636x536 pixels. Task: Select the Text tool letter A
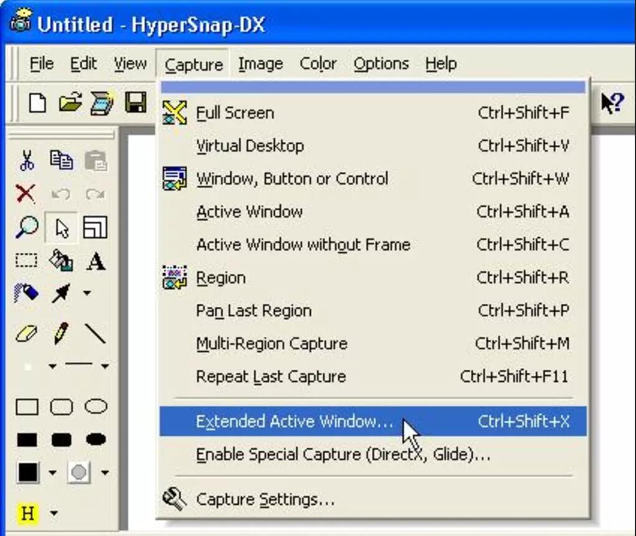95,261
